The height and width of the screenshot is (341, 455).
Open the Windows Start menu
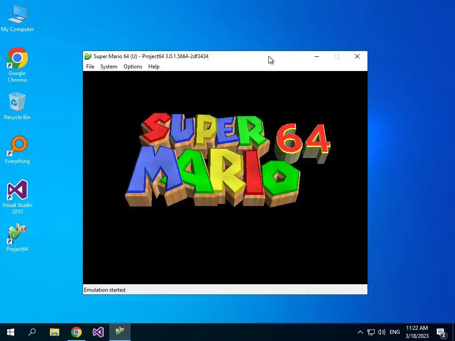click(11, 332)
